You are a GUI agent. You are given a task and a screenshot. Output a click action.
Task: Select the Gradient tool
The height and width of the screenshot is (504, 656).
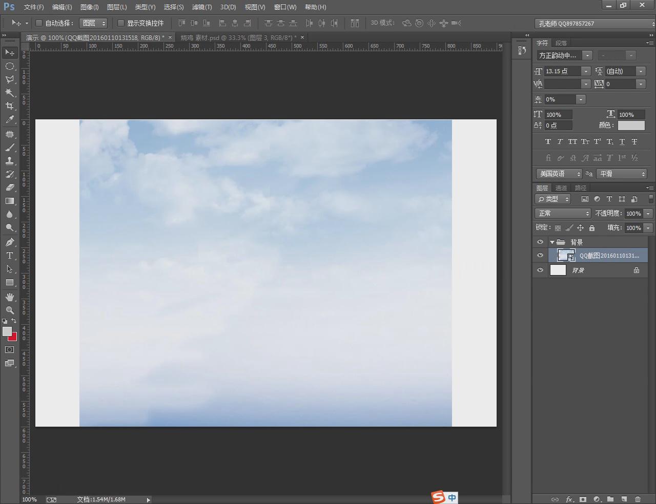10,201
